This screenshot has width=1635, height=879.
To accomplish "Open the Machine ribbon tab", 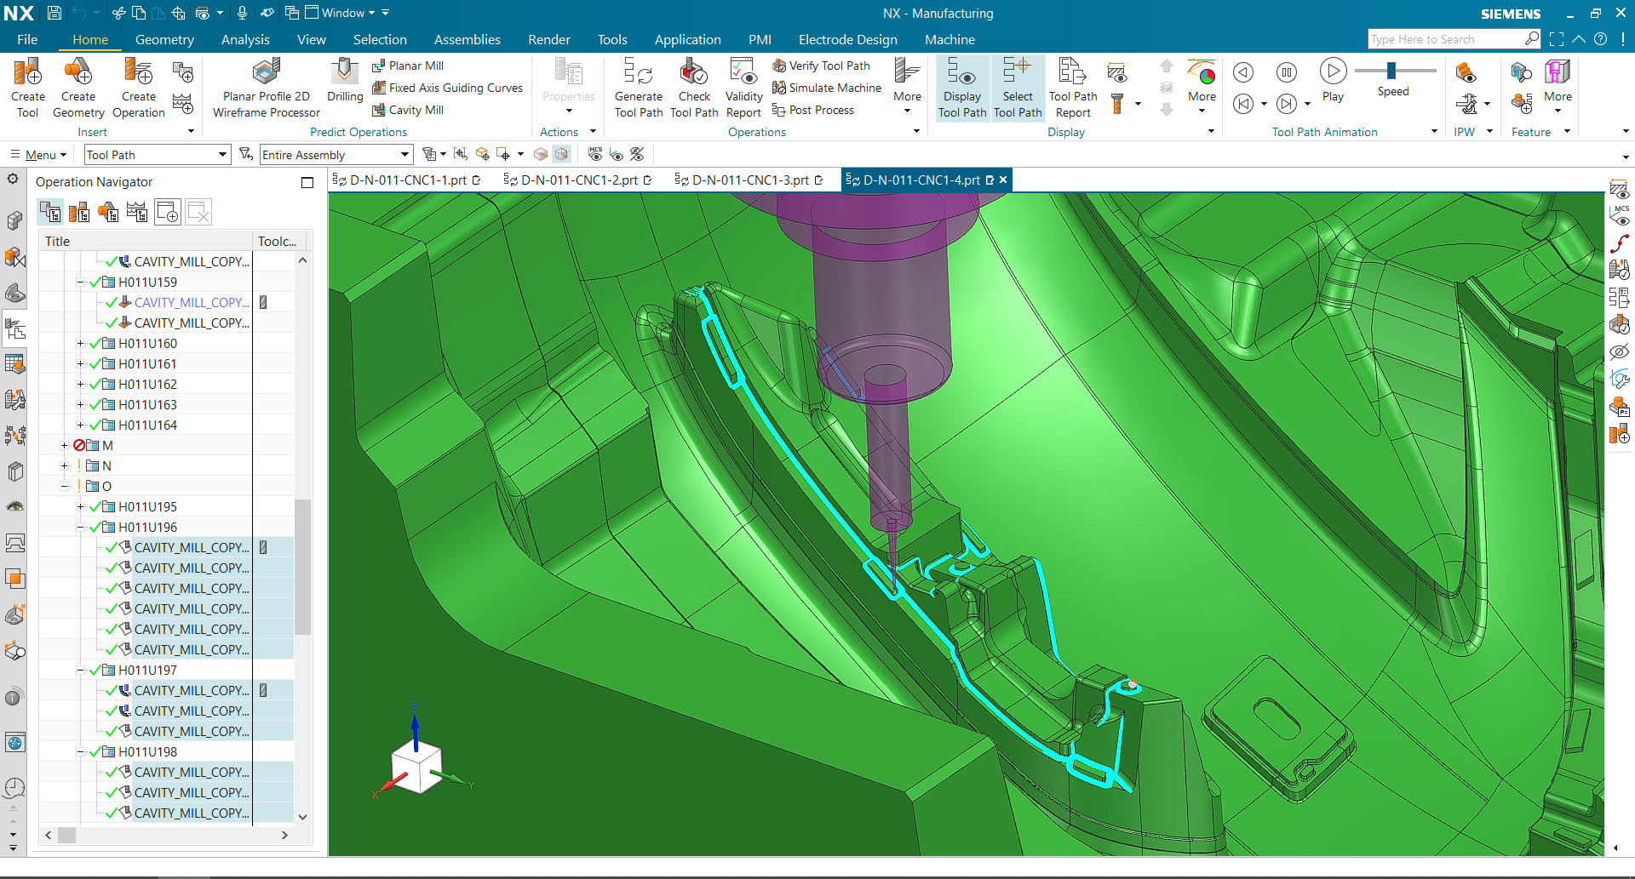I will 949,39.
